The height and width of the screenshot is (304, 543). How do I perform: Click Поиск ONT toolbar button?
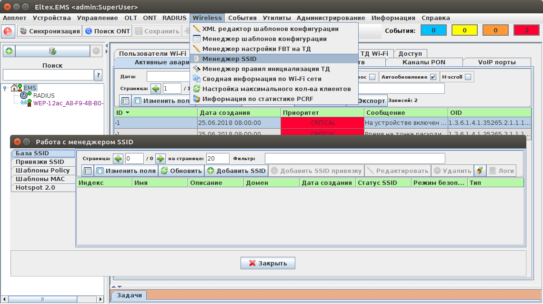coord(108,31)
